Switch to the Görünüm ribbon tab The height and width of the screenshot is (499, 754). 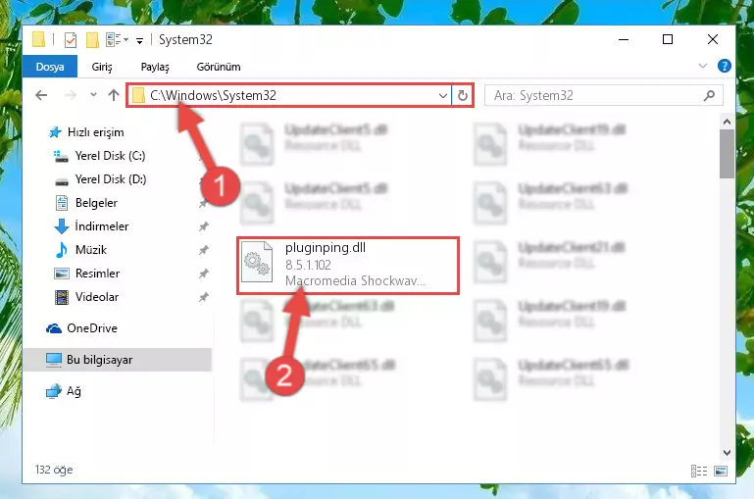(x=219, y=67)
